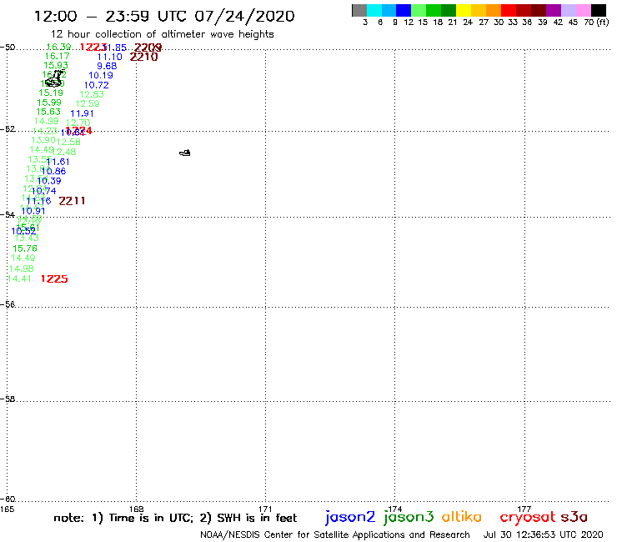Click the green wave height 16.17
The width and height of the screenshot is (617, 542).
pos(57,57)
